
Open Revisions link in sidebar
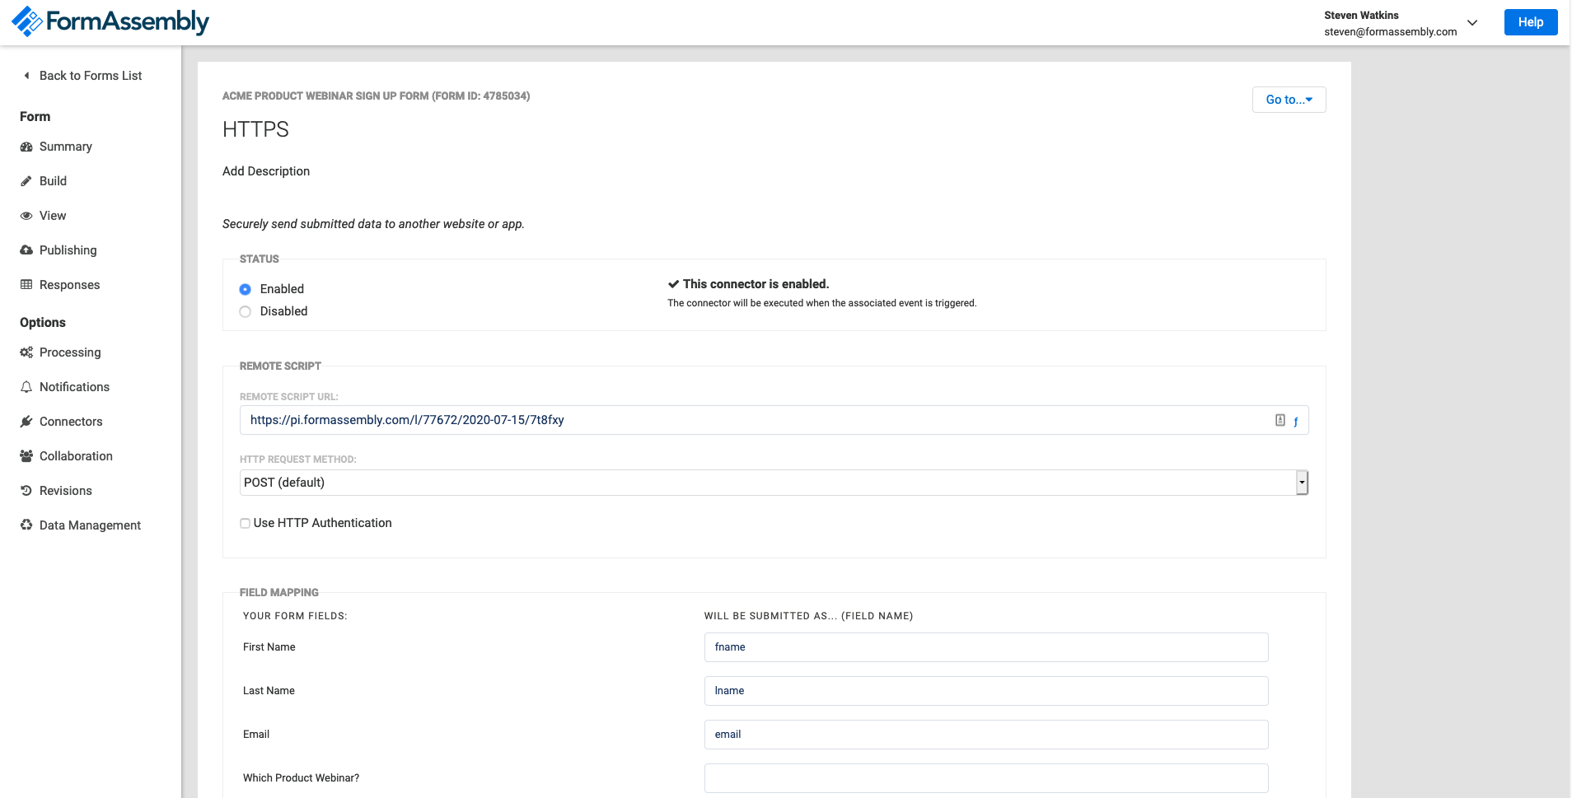(66, 491)
